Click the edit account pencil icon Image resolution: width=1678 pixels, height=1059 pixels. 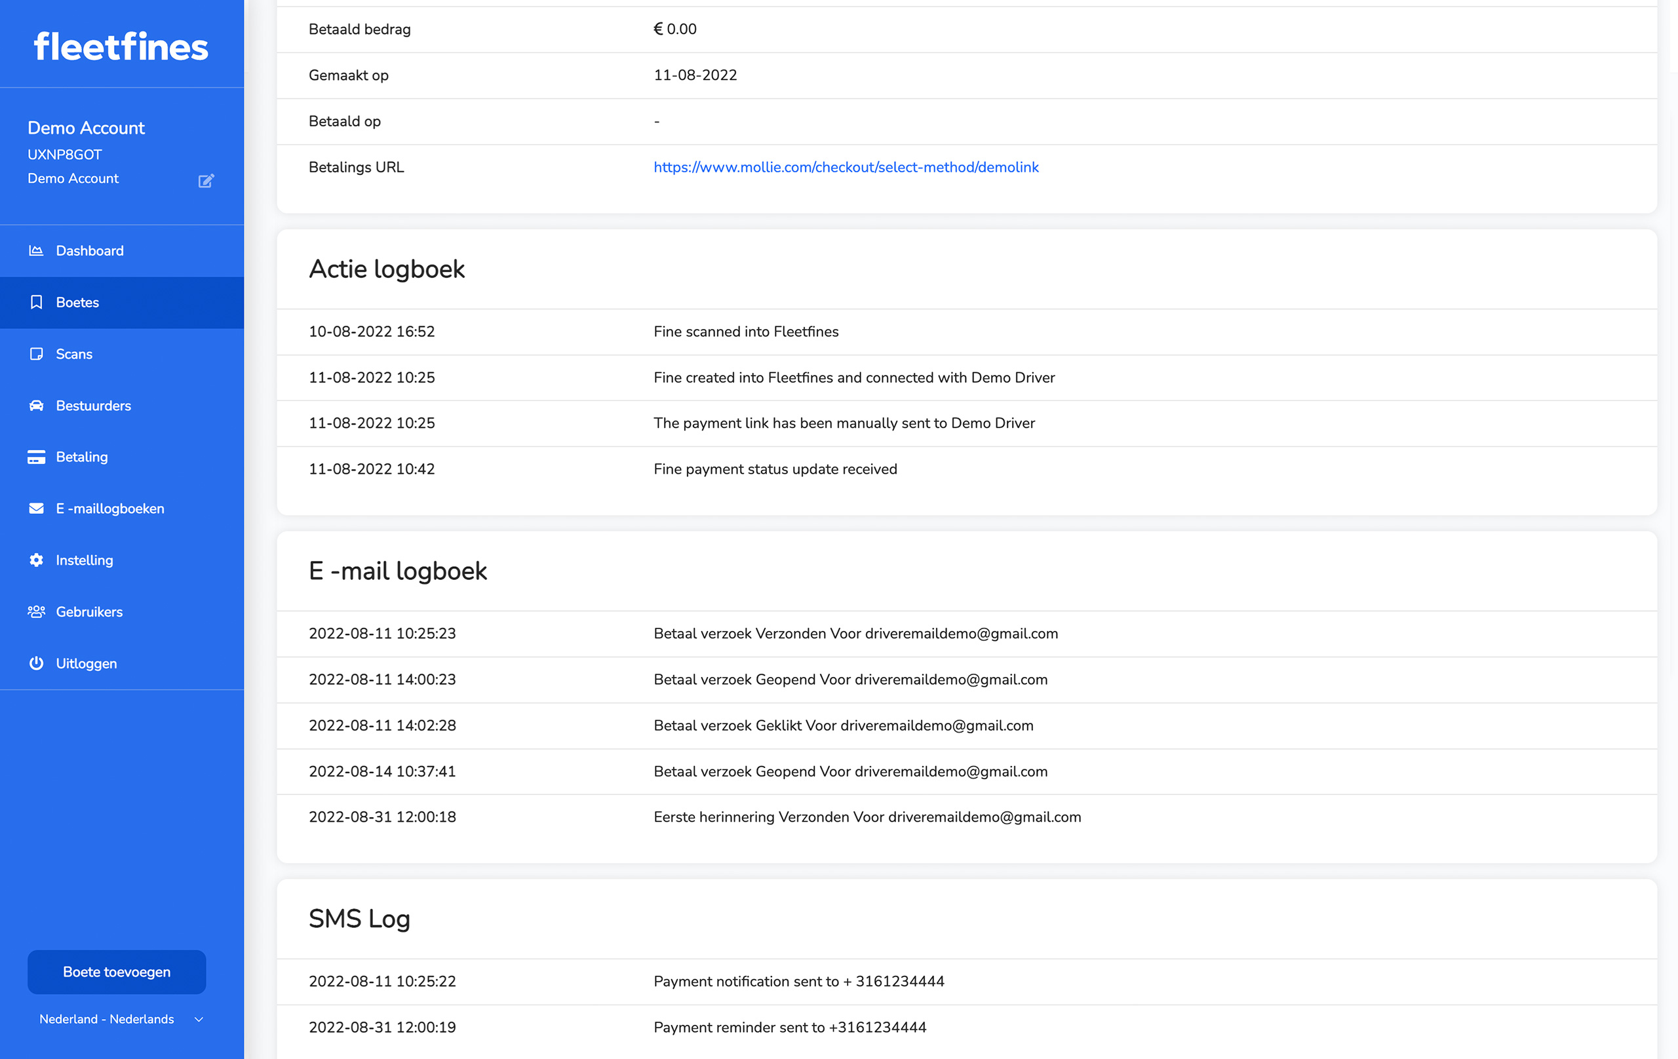pos(206,180)
